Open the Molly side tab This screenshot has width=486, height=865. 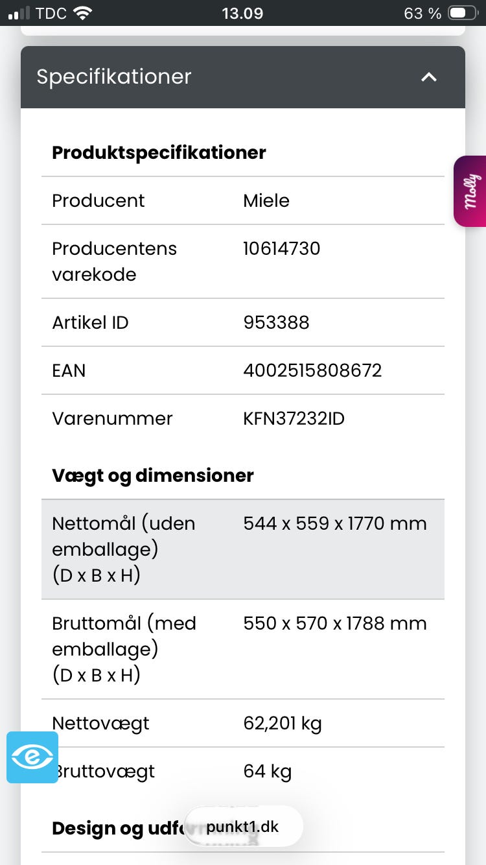click(471, 191)
